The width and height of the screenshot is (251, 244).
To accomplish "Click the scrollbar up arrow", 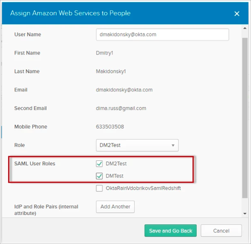I will pyautogui.click(x=245, y=28).
